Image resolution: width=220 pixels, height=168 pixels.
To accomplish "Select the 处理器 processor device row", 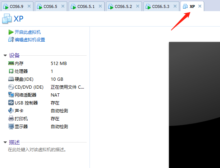I will click(x=46, y=71).
